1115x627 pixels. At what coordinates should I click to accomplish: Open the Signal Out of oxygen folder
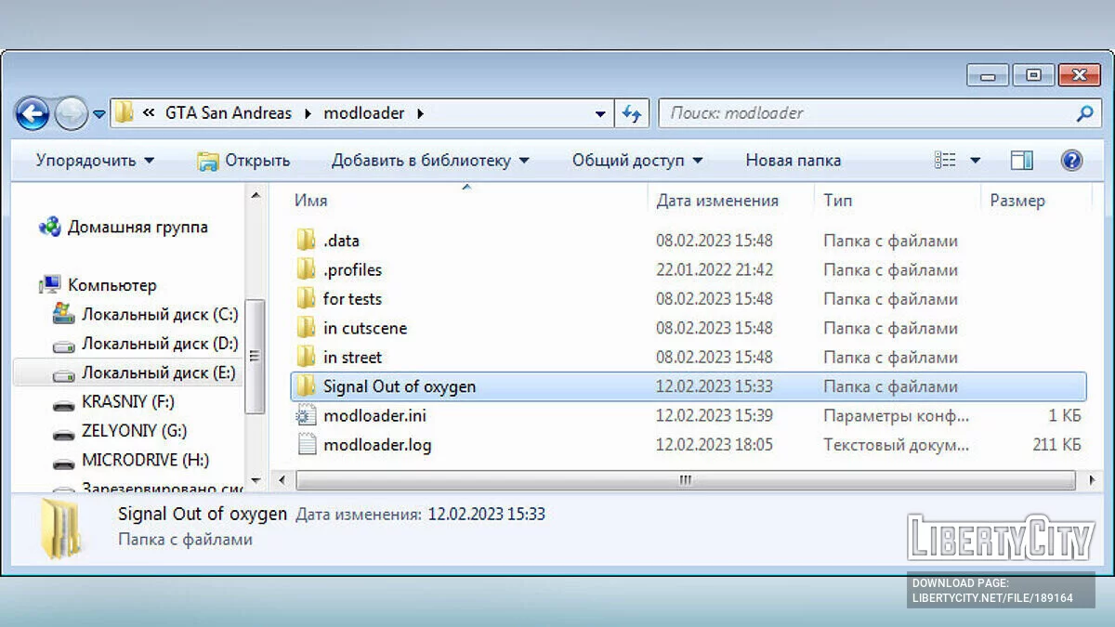tap(399, 386)
